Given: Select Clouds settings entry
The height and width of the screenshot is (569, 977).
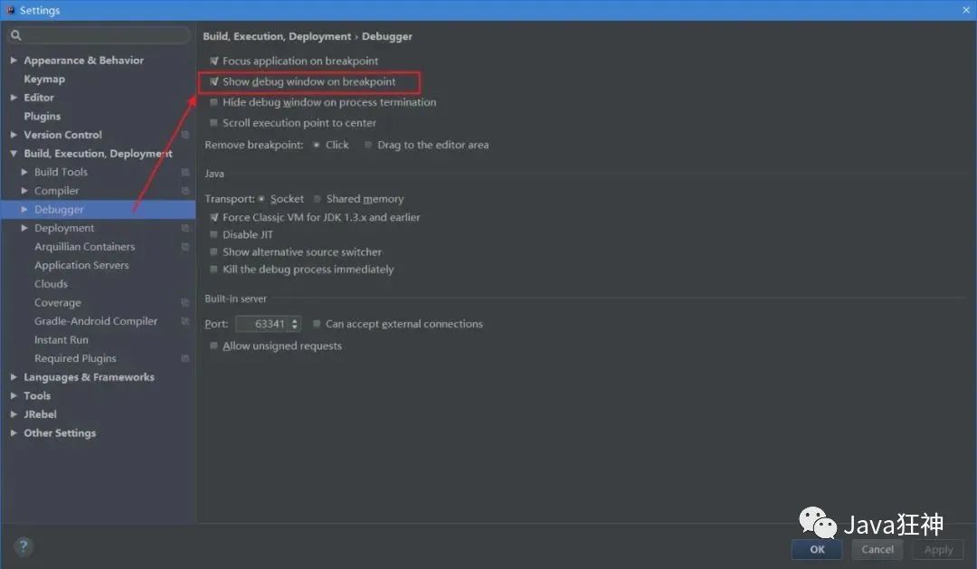Looking at the screenshot, I should 51,284.
